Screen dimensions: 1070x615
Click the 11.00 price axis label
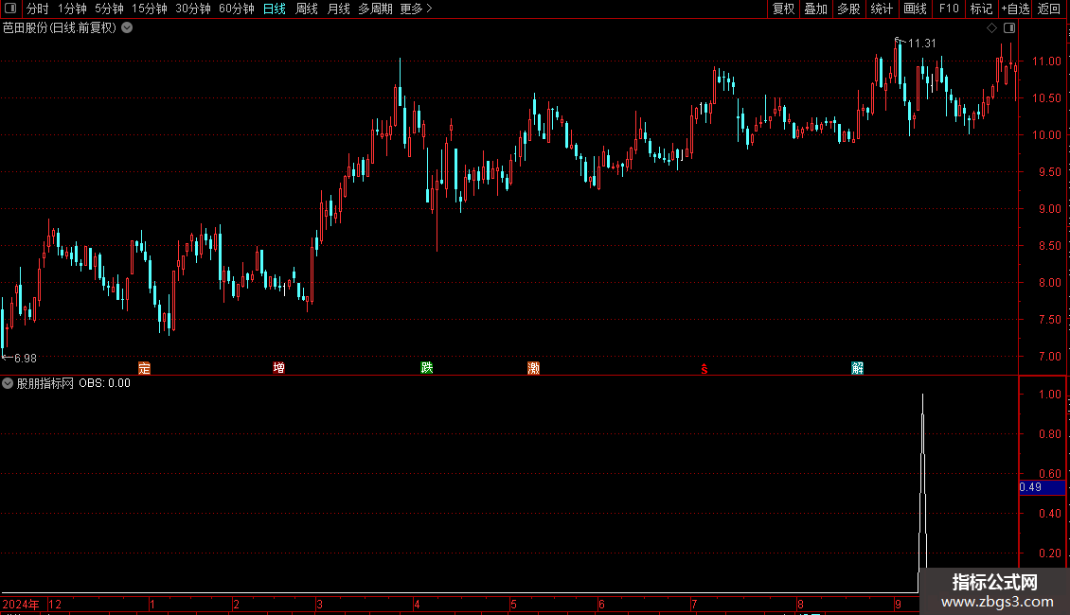pyautogui.click(x=1046, y=61)
